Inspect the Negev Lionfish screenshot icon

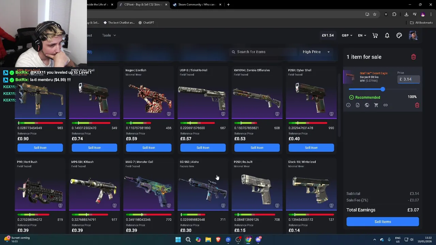point(169,114)
